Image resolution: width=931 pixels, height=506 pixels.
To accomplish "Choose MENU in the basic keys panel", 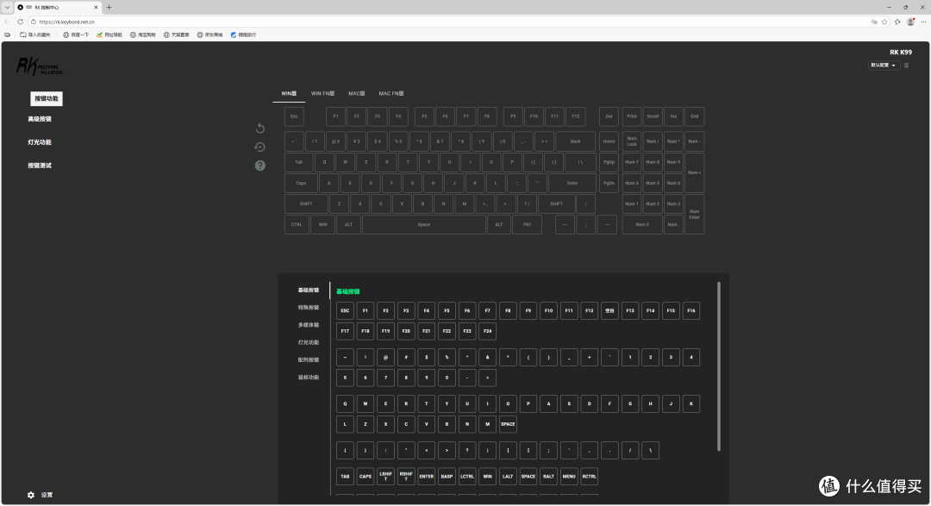I will click(x=569, y=477).
